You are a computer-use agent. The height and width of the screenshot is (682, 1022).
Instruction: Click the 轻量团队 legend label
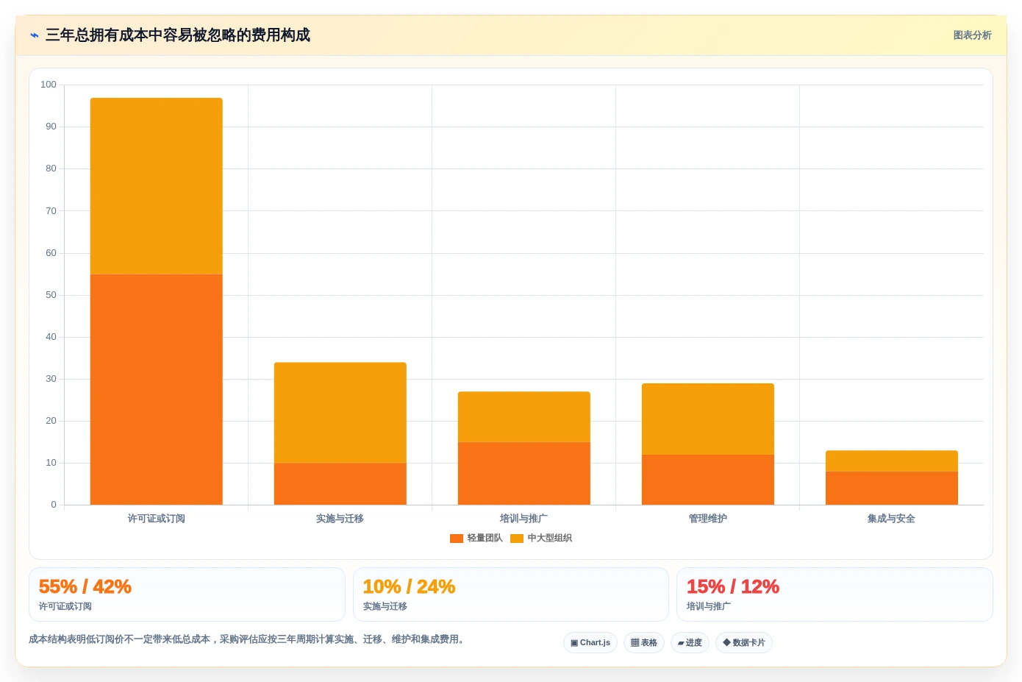tap(485, 539)
